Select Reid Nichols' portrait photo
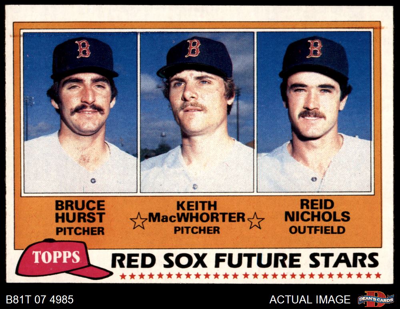Image resolution: width=400 pixels, height=309 pixels. 314,112
